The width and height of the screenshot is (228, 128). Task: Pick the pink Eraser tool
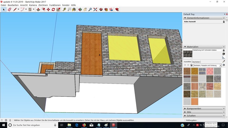tap(9, 10)
